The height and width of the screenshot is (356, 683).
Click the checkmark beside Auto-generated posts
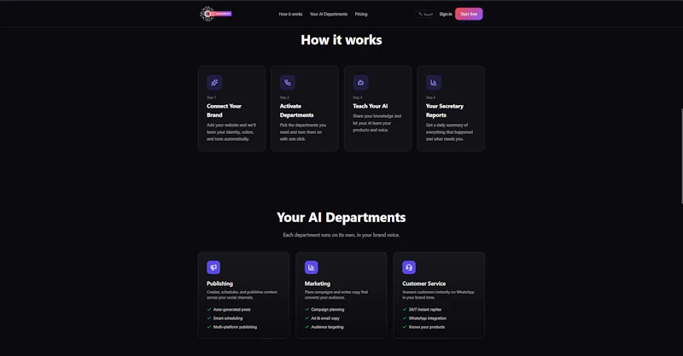click(x=209, y=309)
